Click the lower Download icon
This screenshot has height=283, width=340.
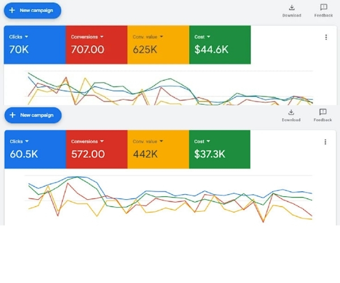[x=291, y=112]
